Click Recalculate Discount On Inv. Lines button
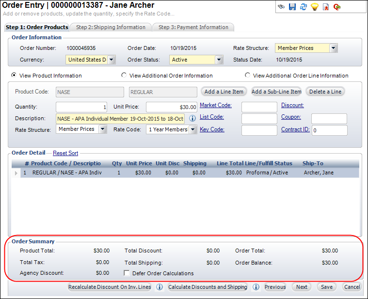This screenshot has width=368, height=299. click(x=110, y=287)
